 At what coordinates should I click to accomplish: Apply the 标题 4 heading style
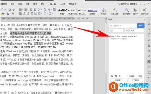63,12
